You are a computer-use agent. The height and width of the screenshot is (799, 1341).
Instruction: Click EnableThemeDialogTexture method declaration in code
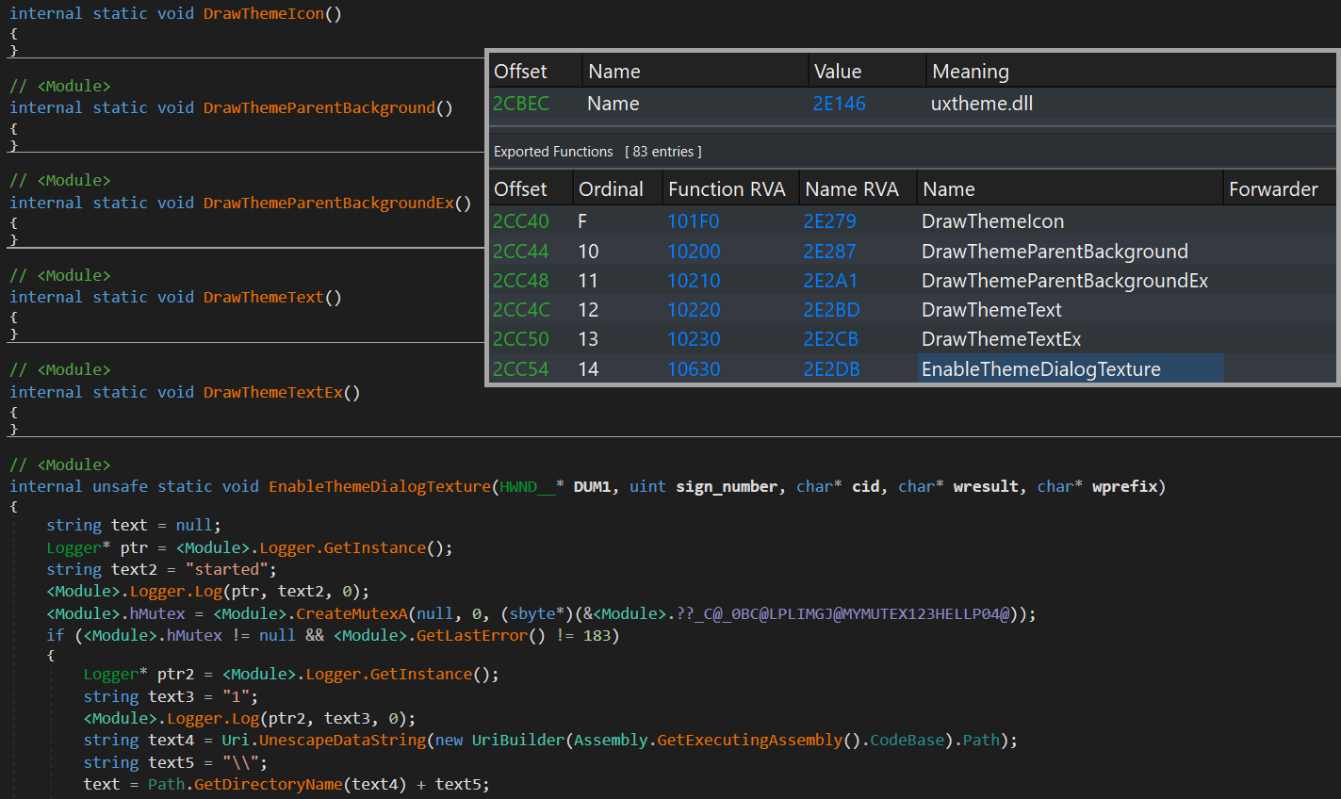[380, 486]
